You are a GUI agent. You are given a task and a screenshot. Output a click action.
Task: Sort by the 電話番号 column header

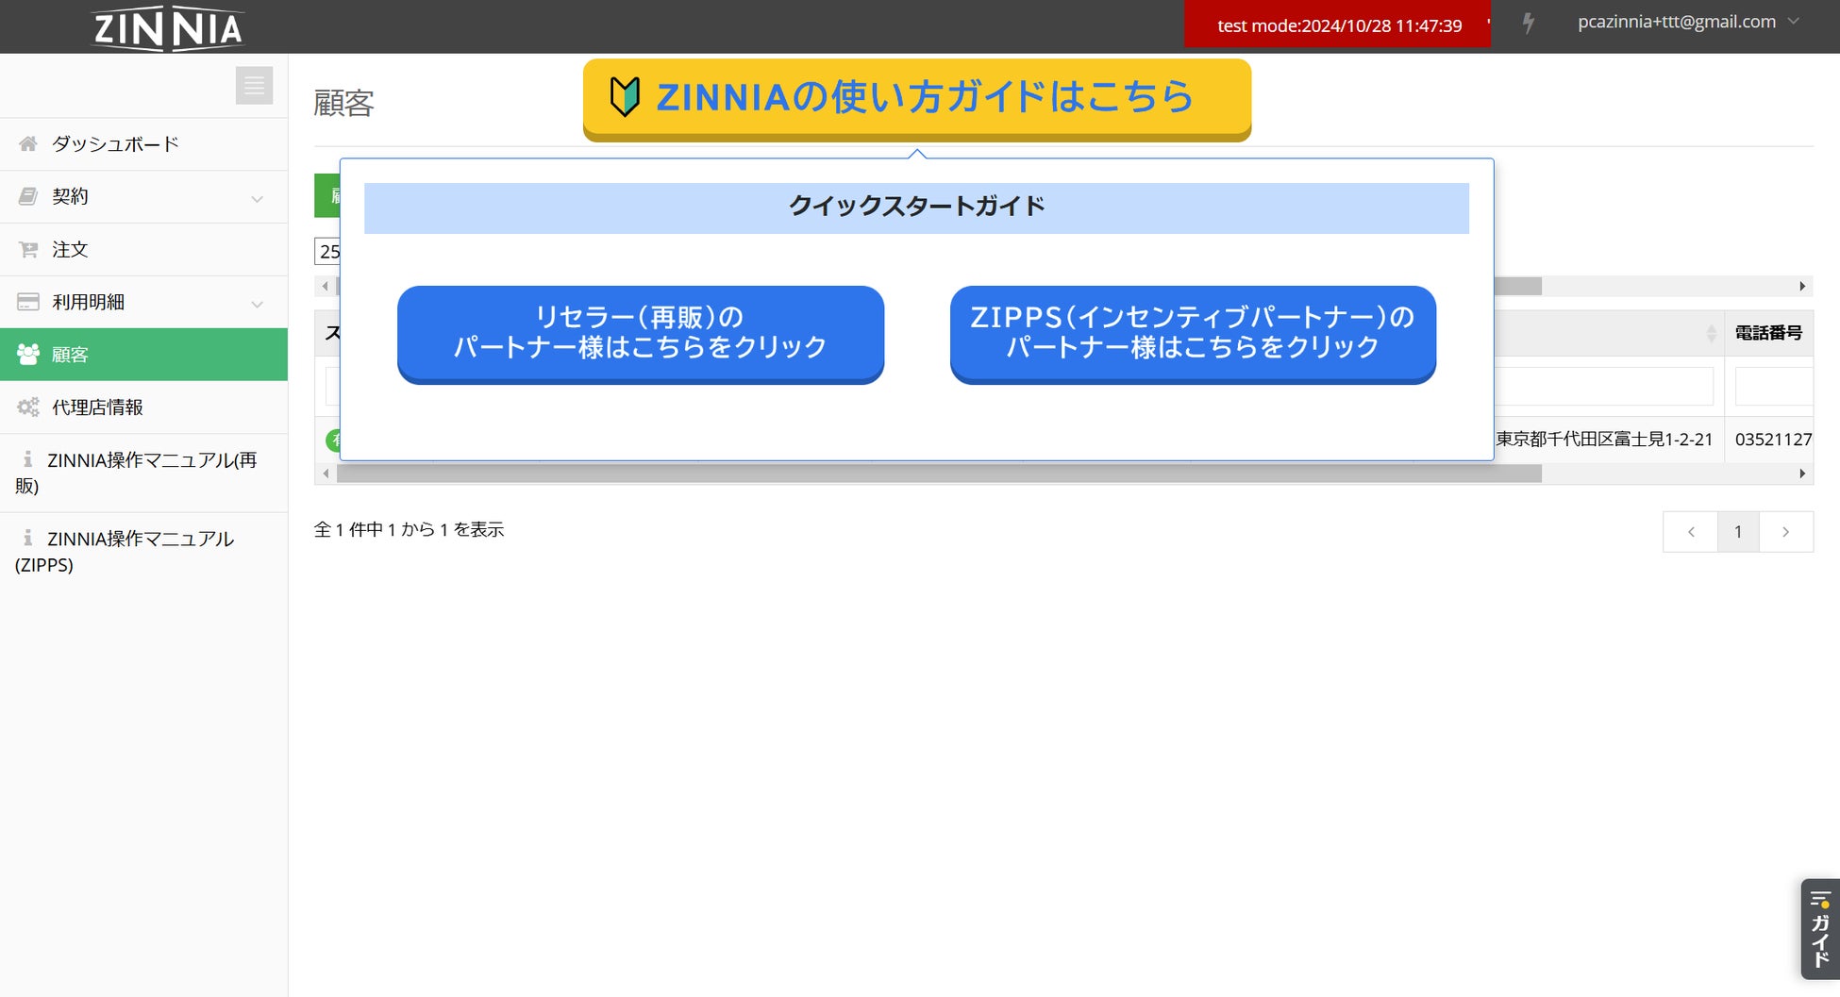[1768, 333]
